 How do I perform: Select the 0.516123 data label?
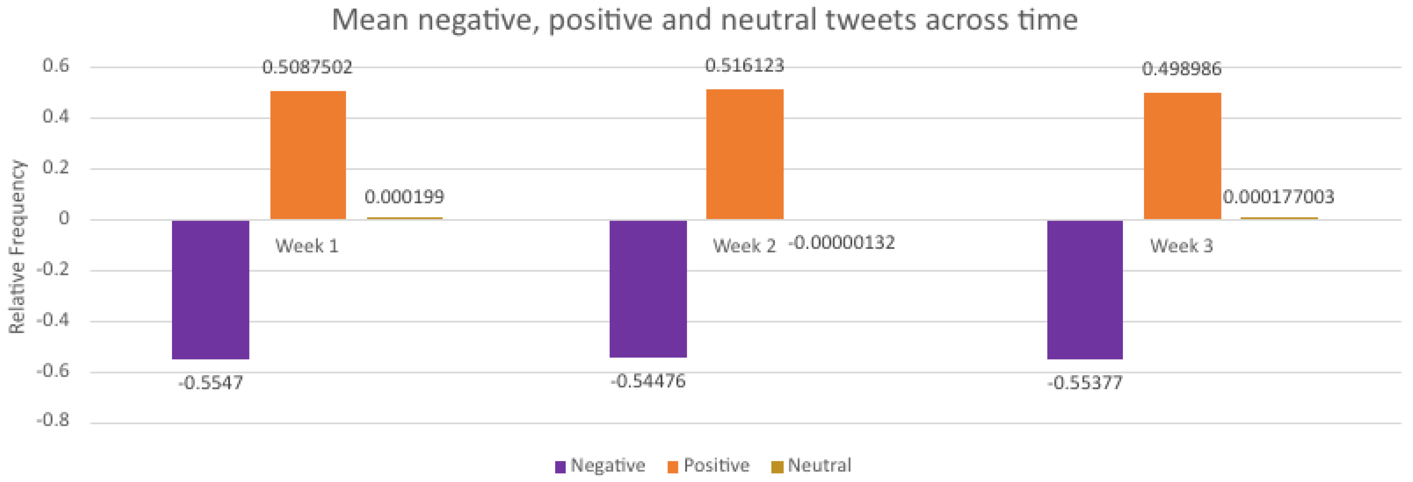pyautogui.click(x=744, y=66)
